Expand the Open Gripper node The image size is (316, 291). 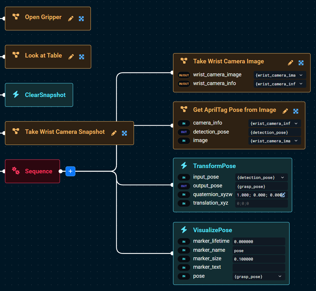pos(81,19)
